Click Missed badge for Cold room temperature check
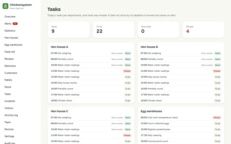This screenshot has width=231, height=144. (x=217, y=118)
